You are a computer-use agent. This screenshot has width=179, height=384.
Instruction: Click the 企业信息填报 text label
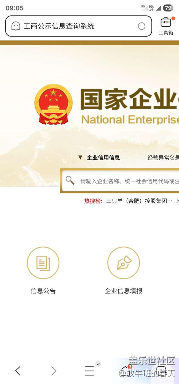(x=124, y=291)
